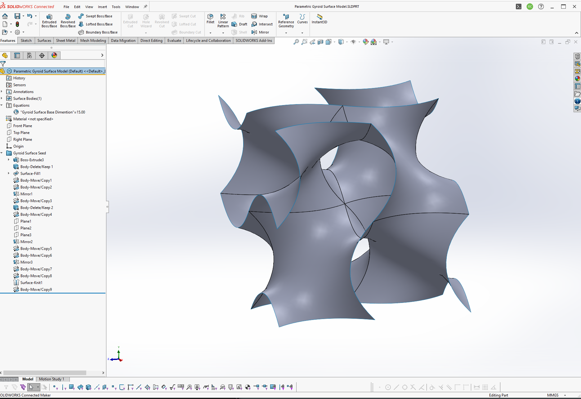
Task: Select the Wrap feature
Action: pos(260,16)
